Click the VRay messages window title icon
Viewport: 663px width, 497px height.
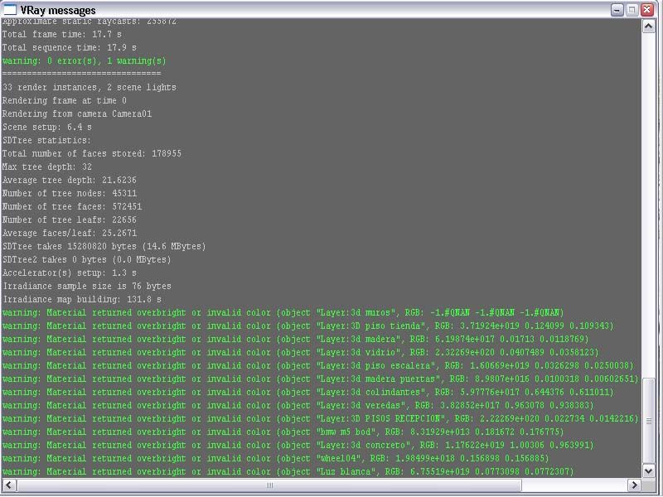coord(10,9)
